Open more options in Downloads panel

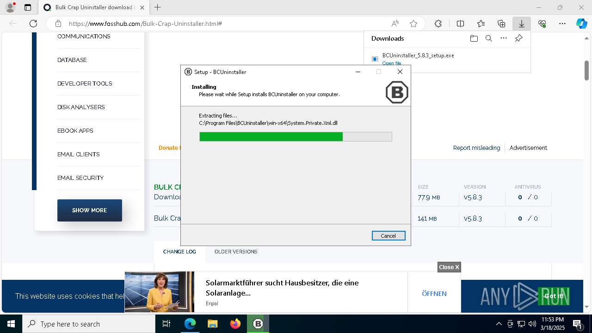(x=504, y=38)
